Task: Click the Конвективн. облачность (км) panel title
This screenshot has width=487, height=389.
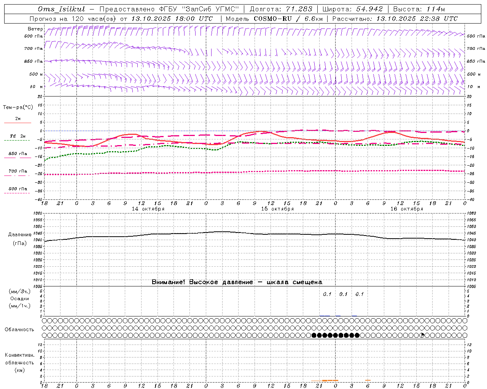Action: click(x=19, y=362)
